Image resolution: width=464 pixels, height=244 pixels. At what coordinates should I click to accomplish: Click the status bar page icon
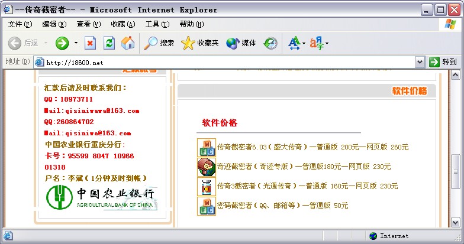pos(8,236)
